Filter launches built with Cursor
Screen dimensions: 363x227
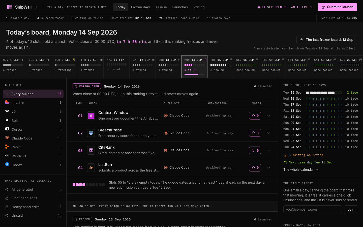tap(33, 129)
